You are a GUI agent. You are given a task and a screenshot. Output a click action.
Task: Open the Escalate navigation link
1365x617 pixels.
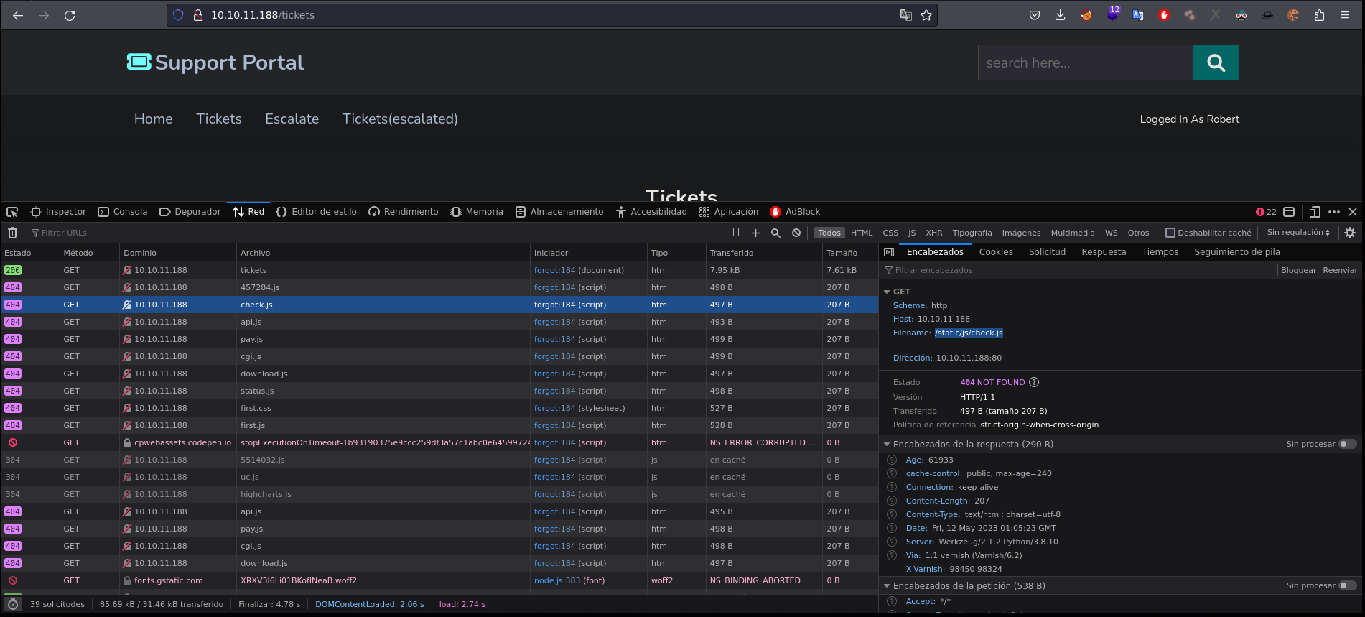click(x=292, y=119)
